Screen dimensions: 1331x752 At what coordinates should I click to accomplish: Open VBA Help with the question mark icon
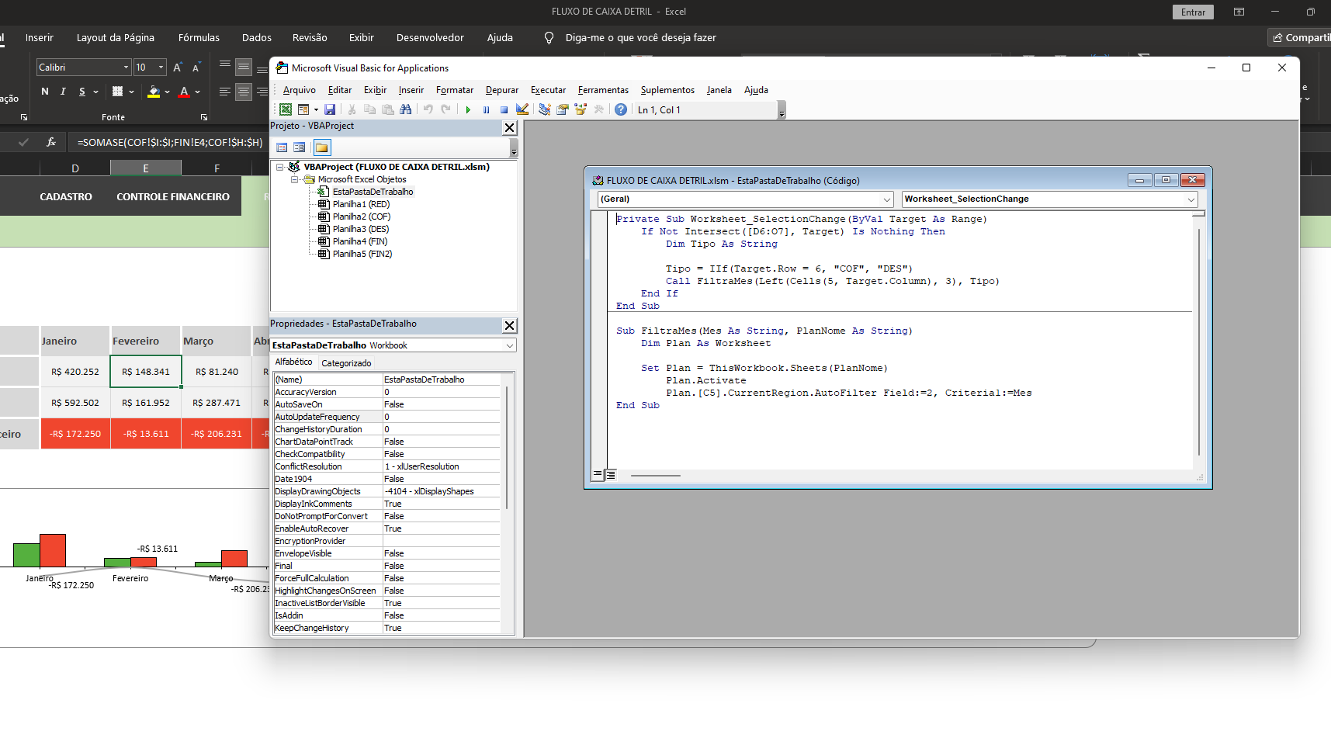click(x=621, y=109)
